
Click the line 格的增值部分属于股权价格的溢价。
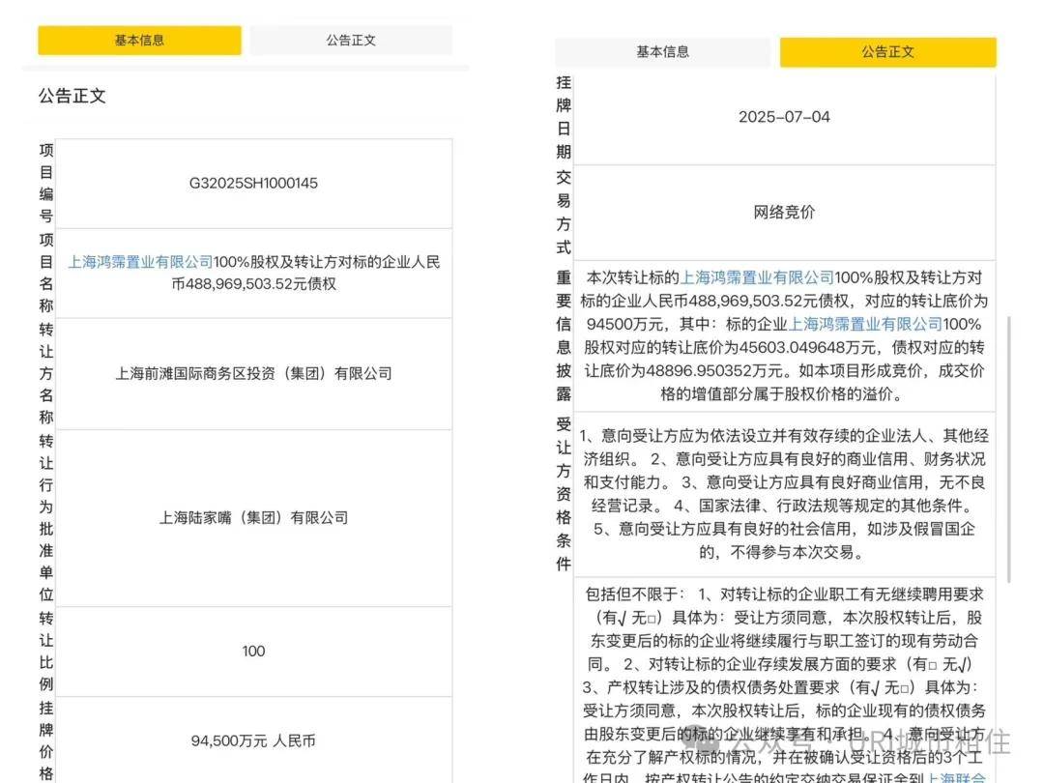(x=784, y=393)
